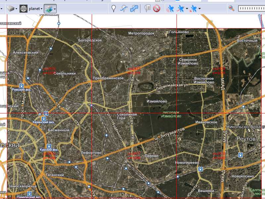This screenshot has width=265, height=199.
Task: Click the rightmost GPS satellite icon
Action: point(193,9)
